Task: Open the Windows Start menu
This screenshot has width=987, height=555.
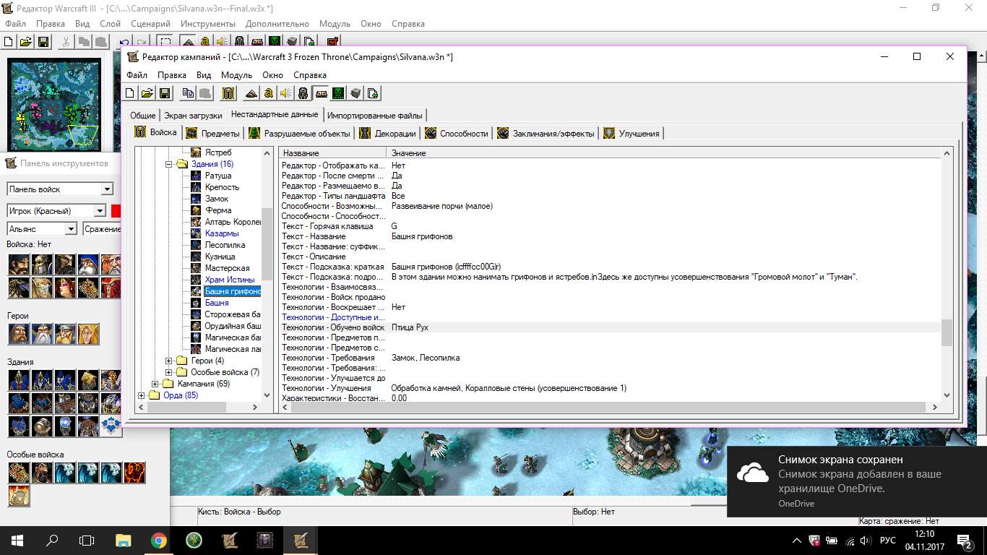Action: tap(17, 540)
